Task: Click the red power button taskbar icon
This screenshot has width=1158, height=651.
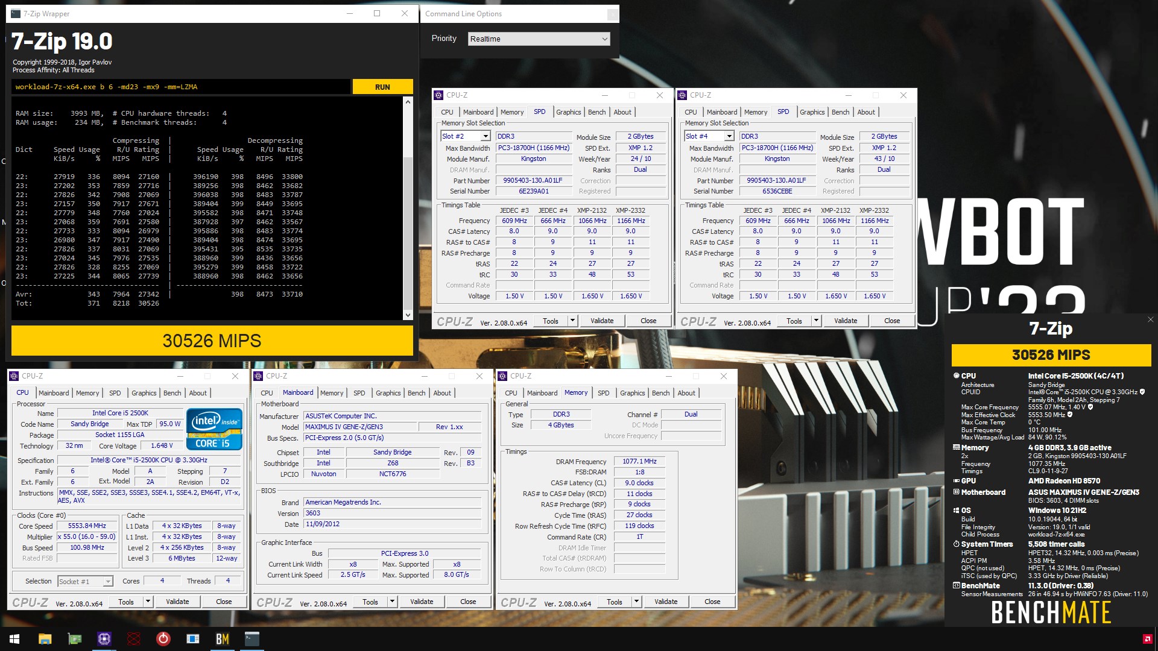Action: click(163, 639)
